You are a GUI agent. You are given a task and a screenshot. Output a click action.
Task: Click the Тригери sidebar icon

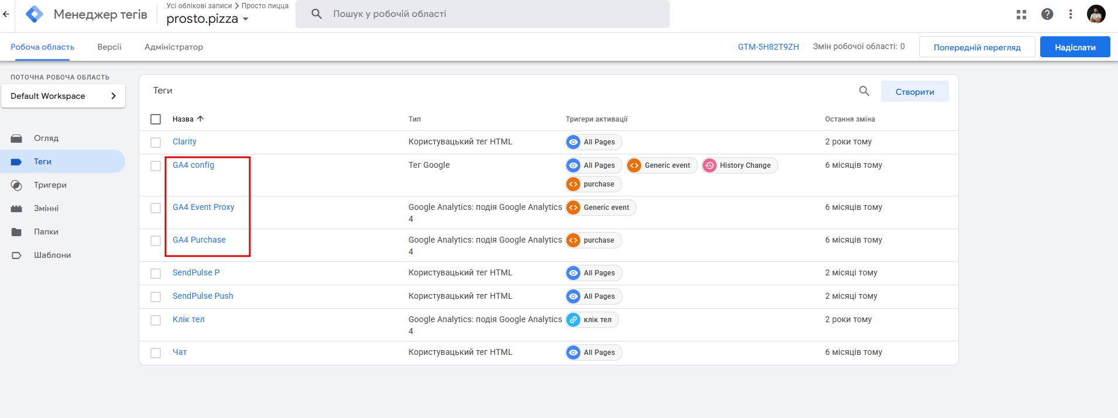pyautogui.click(x=16, y=185)
